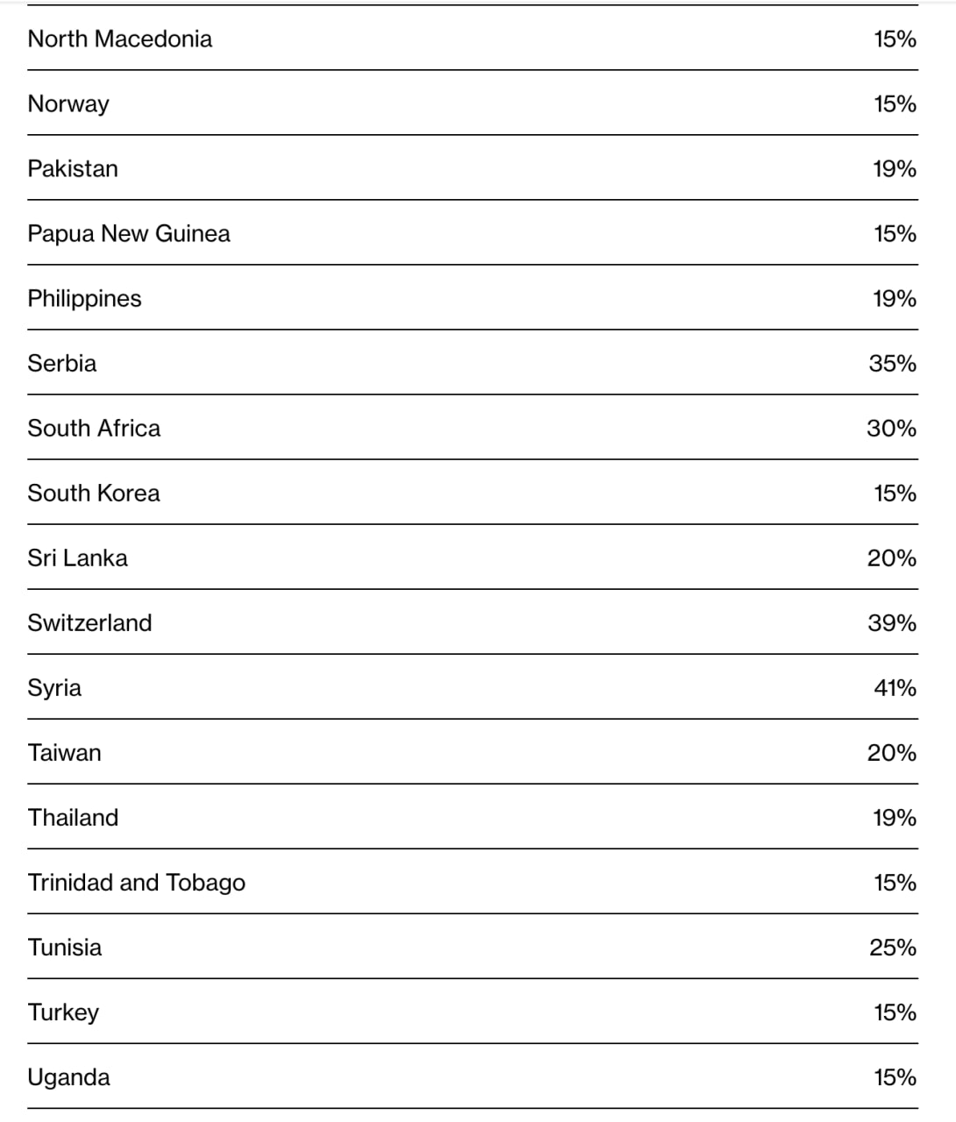
Task: Click on Sri Lanka entry
Action: 77,557
